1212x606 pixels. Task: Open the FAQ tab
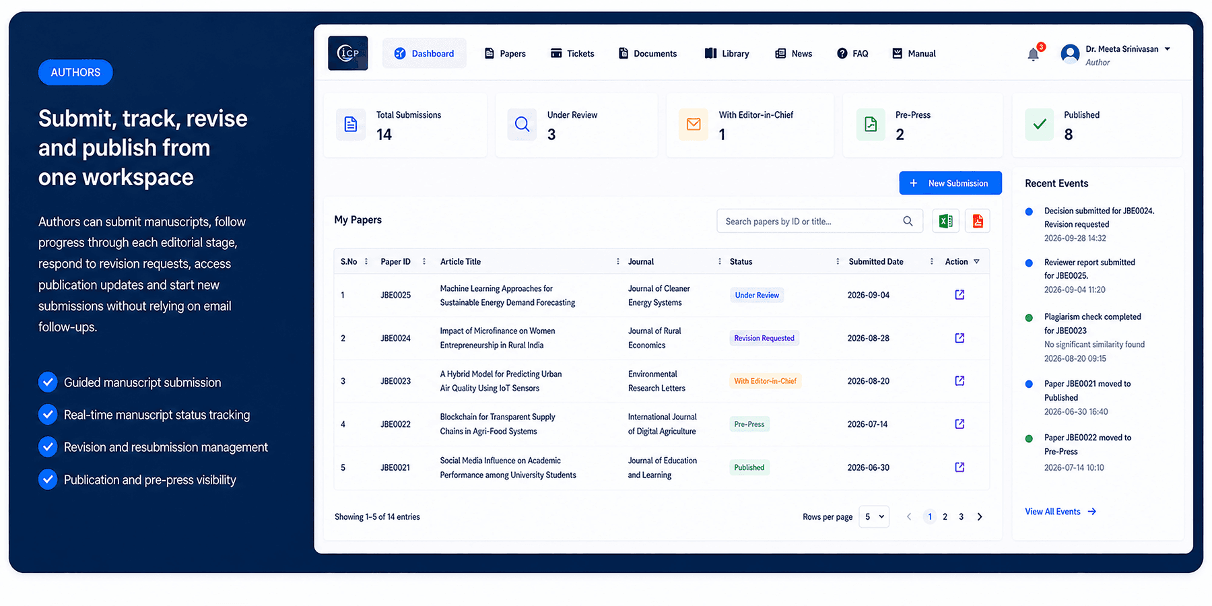coord(852,54)
